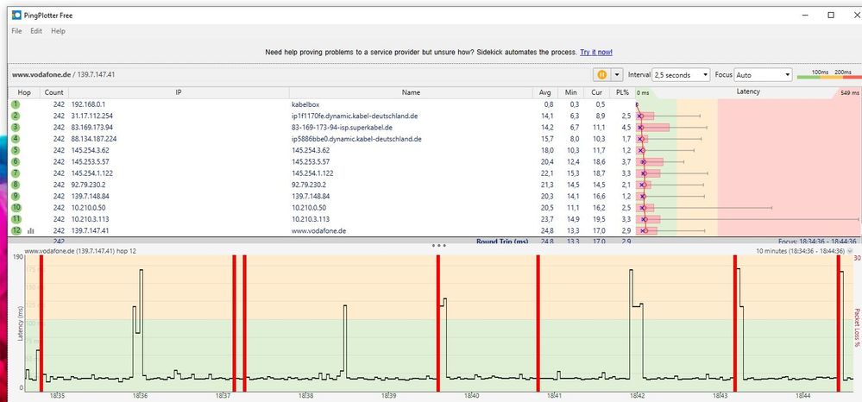Click the PingPlotter app icon in title bar
Image resolution: width=862 pixels, height=402 pixels.
click(x=16, y=16)
